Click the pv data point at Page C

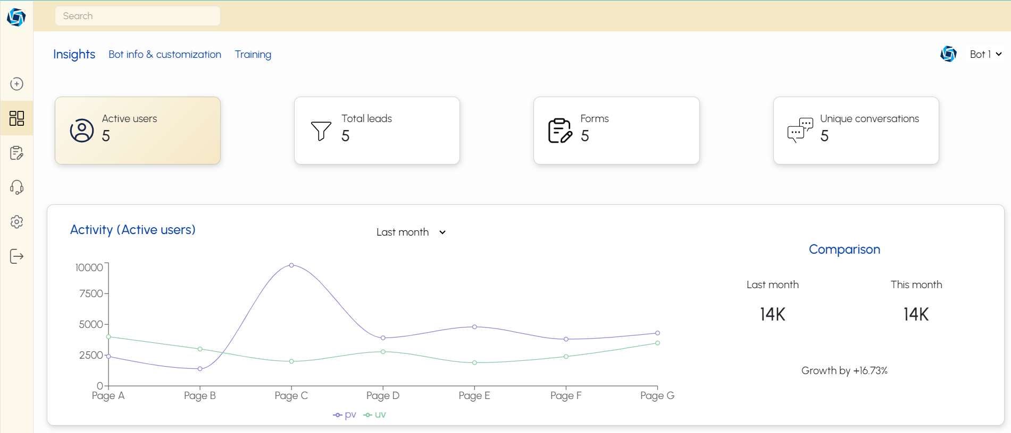291,265
